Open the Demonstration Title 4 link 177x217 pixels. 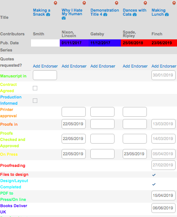point(105,12)
